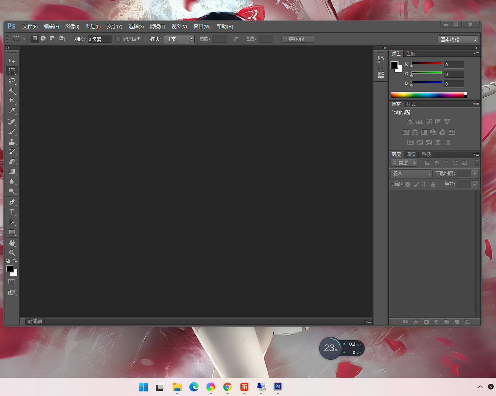Select the Eraser tool

click(x=12, y=161)
